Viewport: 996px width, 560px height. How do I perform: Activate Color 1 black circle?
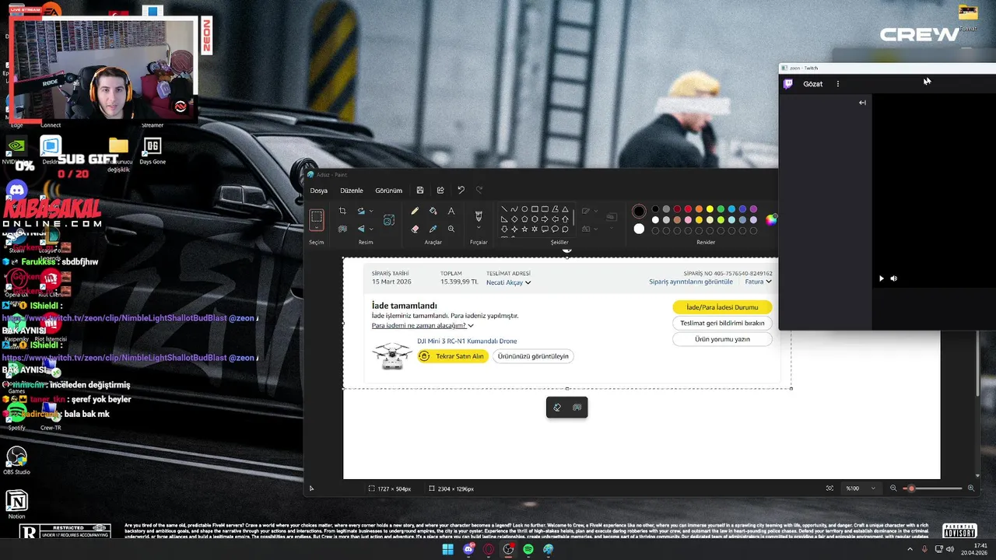639,212
